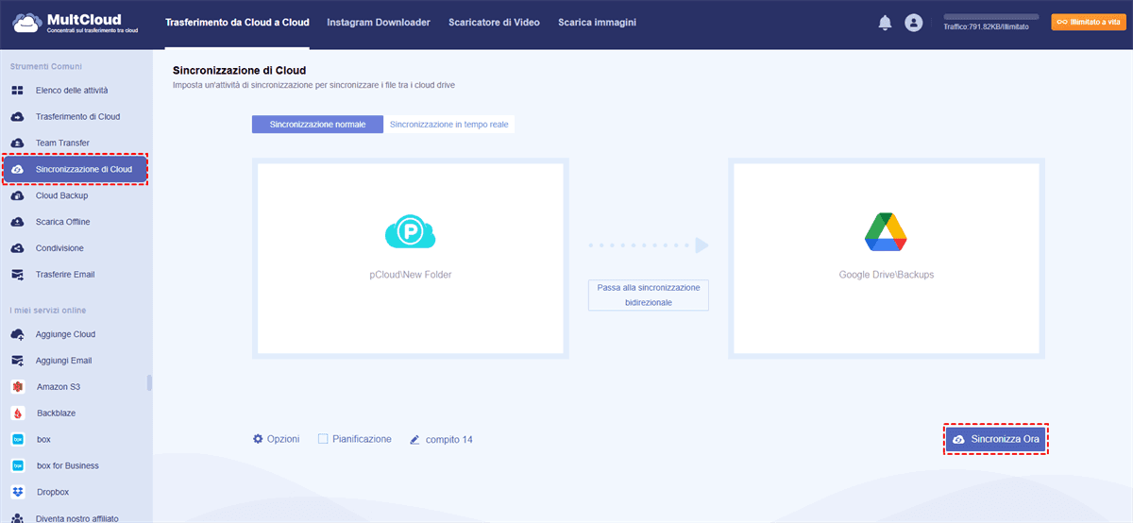Click the Trasferire Email sidebar icon
Image resolution: width=1133 pixels, height=523 pixels.
[x=17, y=275]
